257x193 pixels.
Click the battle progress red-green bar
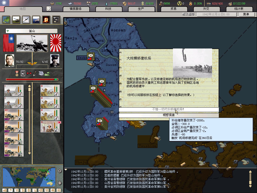tap(32, 79)
